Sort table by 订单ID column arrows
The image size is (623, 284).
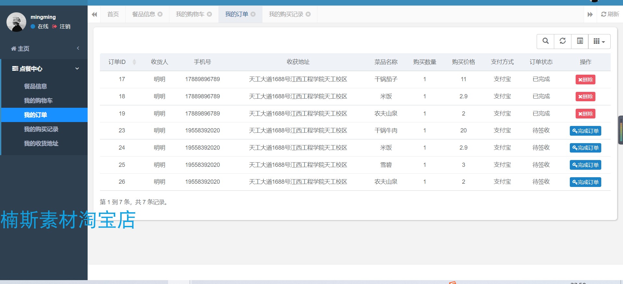(134, 62)
